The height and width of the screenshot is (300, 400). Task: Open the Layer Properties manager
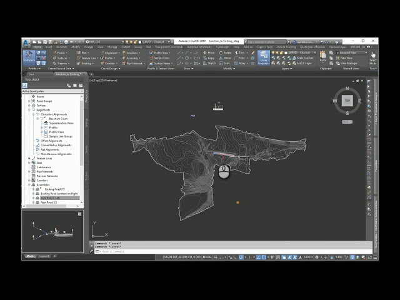coord(264,57)
